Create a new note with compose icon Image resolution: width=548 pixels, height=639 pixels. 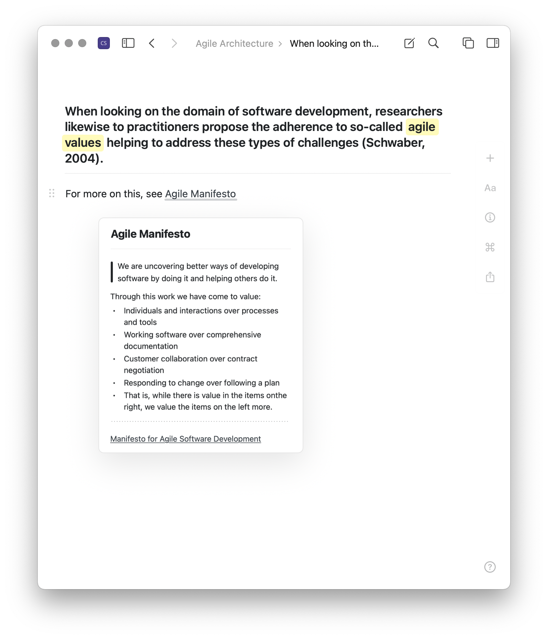pos(409,43)
